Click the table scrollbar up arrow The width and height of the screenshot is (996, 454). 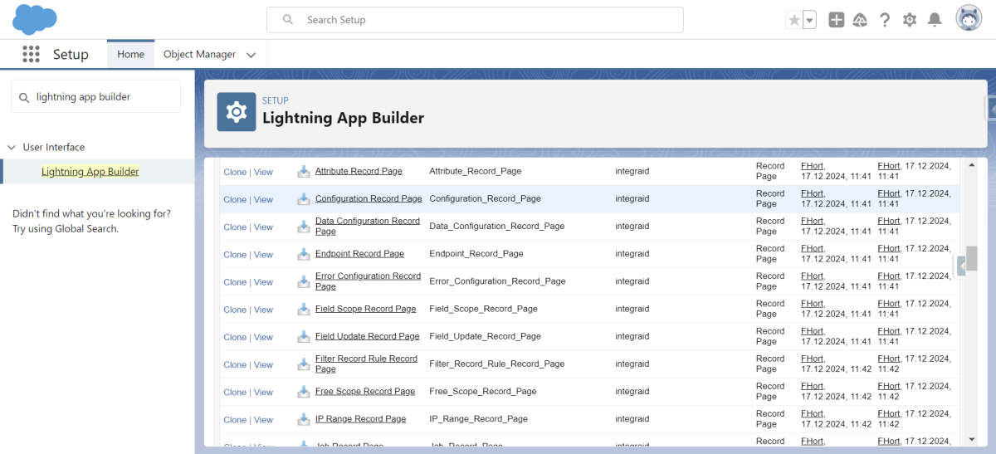pyautogui.click(x=972, y=164)
